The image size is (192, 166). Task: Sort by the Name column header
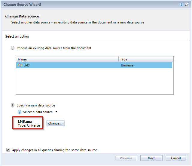coord(67,59)
